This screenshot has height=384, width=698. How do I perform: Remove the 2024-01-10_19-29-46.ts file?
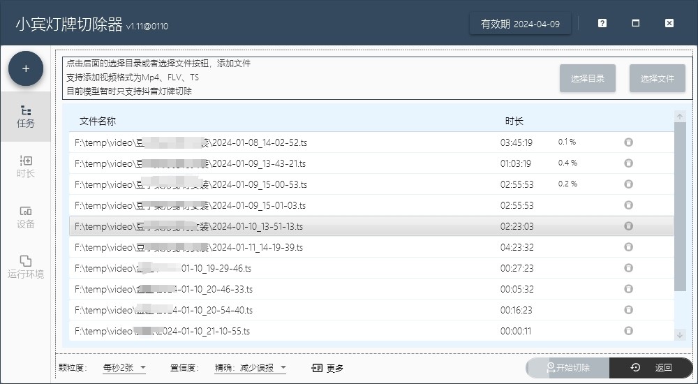click(x=628, y=268)
